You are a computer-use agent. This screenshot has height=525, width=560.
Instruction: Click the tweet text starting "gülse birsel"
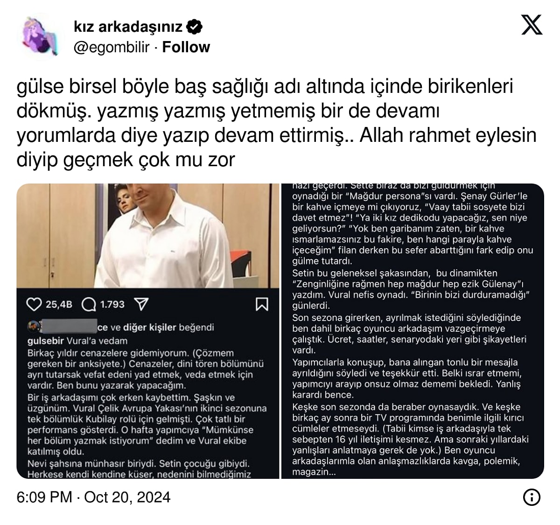[277, 123]
